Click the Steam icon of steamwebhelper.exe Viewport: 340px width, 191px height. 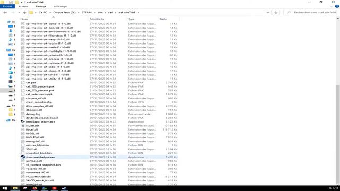[23, 157]
